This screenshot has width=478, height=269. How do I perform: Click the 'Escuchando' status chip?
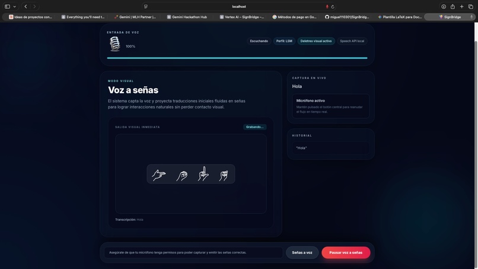click(259, 41)
